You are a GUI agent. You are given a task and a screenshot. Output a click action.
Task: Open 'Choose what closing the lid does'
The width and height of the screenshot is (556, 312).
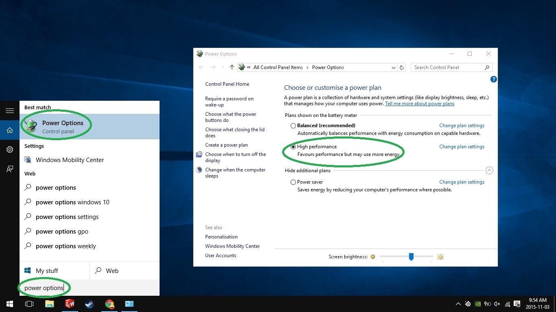235,132
